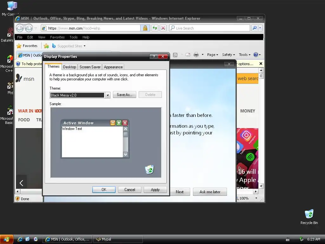Launch Windows Media Player from Quick Launch

36,239
